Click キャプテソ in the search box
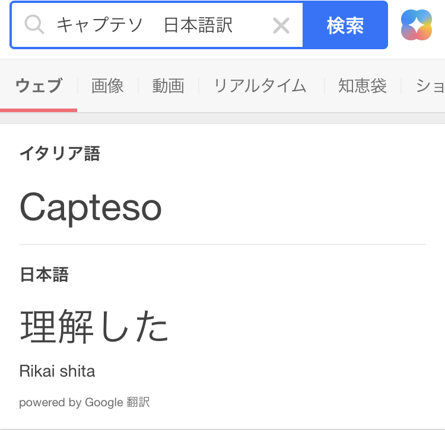Viewport: 445px width, 430px height. point(98,26)
